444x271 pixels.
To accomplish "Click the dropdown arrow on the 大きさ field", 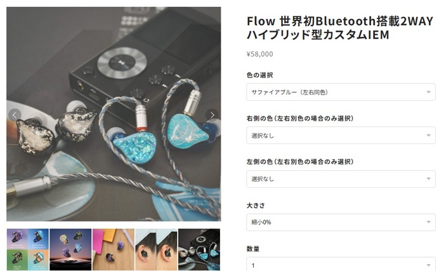I will [428, 222].
